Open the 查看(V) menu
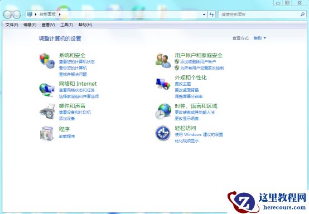 click(49, 25)
